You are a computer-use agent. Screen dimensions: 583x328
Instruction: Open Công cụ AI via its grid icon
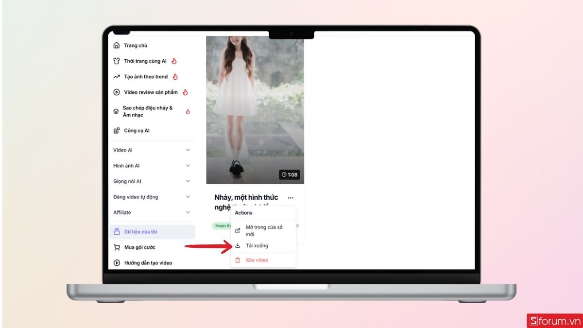[x=116, y=130]
